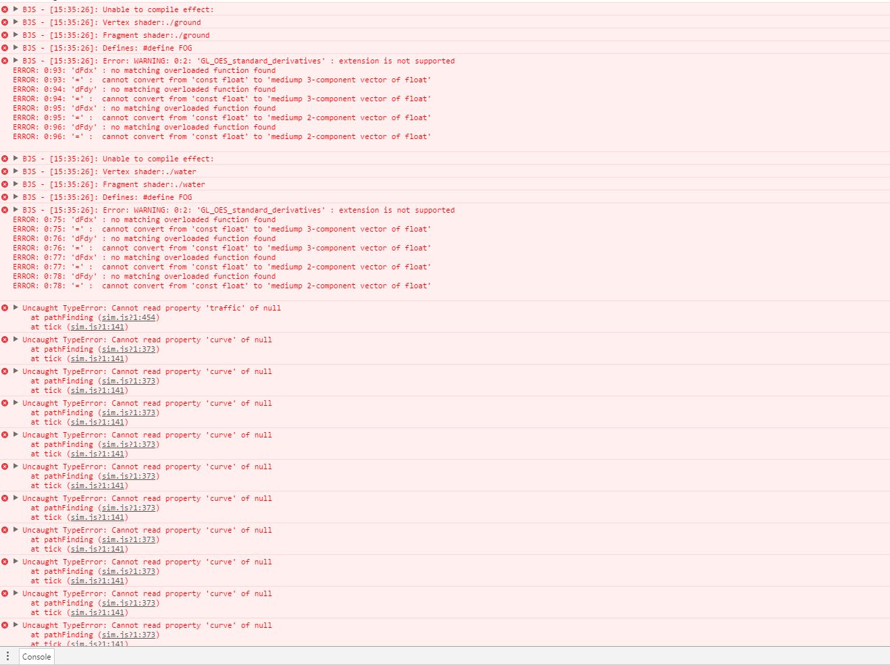This screenshot has height=665, width=890.
Task: Click the error icon of the 'traffic' of null TypeError
Action: click(x=5, y=308)
